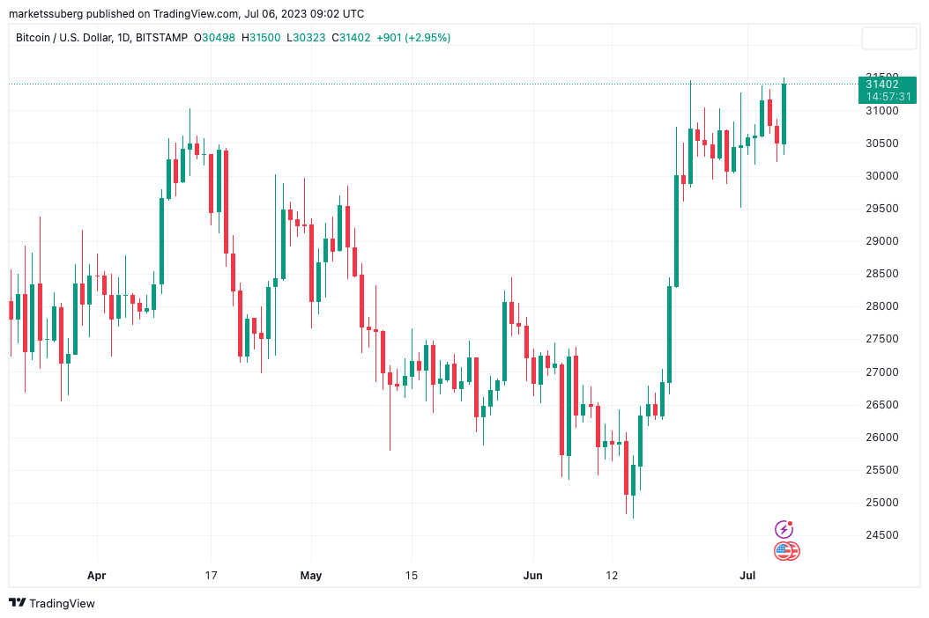This screenshot has height=618, width=929.
Task: Click the BITSTAMP exchange label
Action: tap(161, 38)
